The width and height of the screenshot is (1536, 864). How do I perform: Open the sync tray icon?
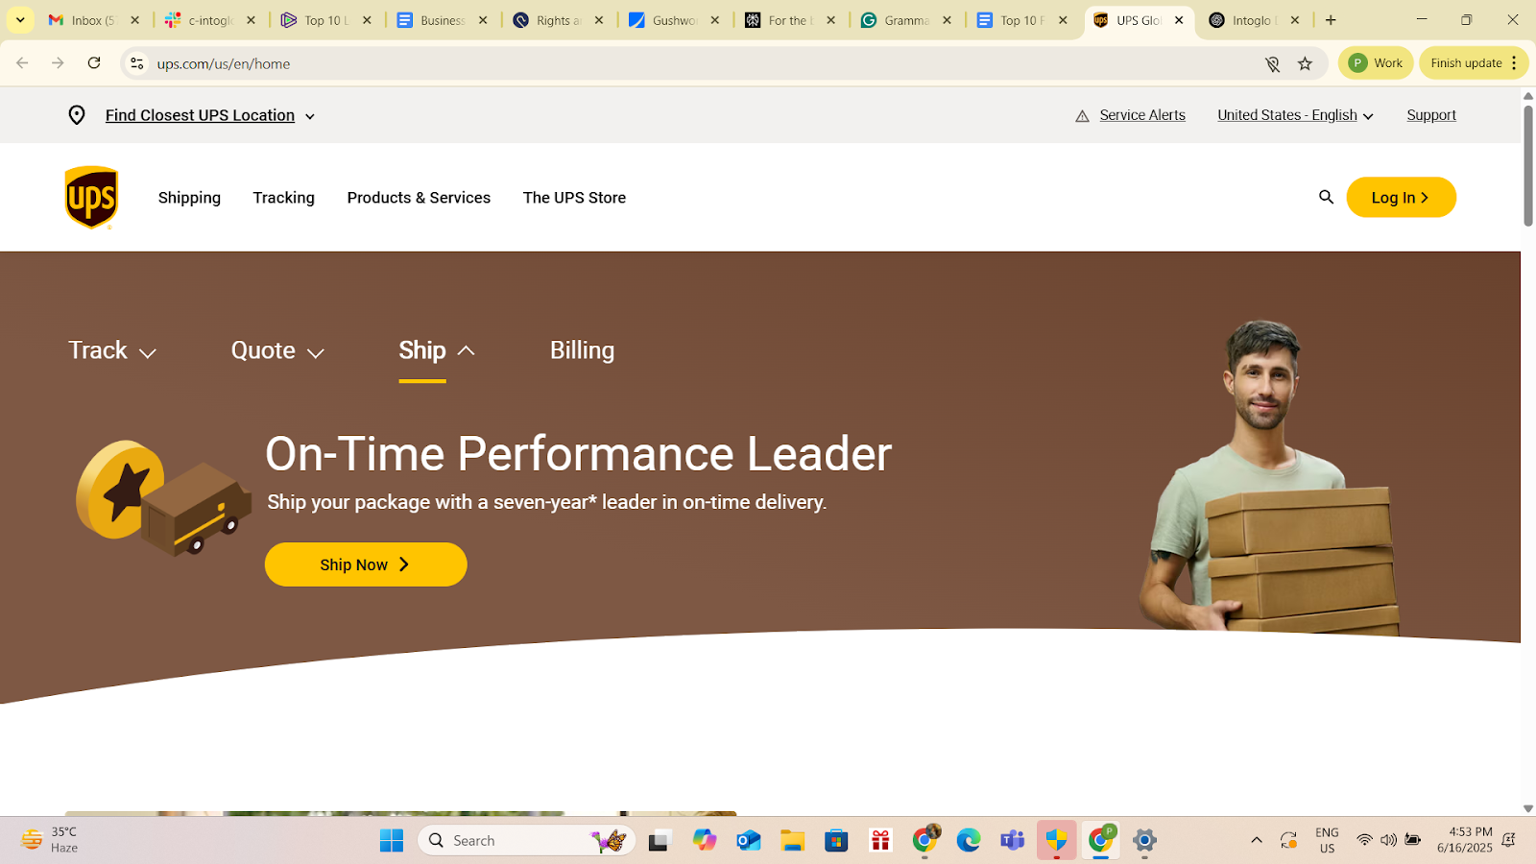1288,841
